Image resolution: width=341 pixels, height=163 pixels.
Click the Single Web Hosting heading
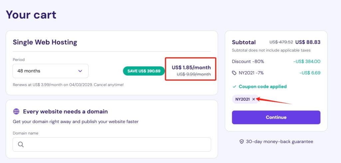[x=45, y=42]
